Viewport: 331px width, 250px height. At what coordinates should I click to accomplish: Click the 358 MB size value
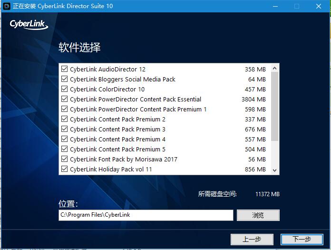click(x=255, y=70)
